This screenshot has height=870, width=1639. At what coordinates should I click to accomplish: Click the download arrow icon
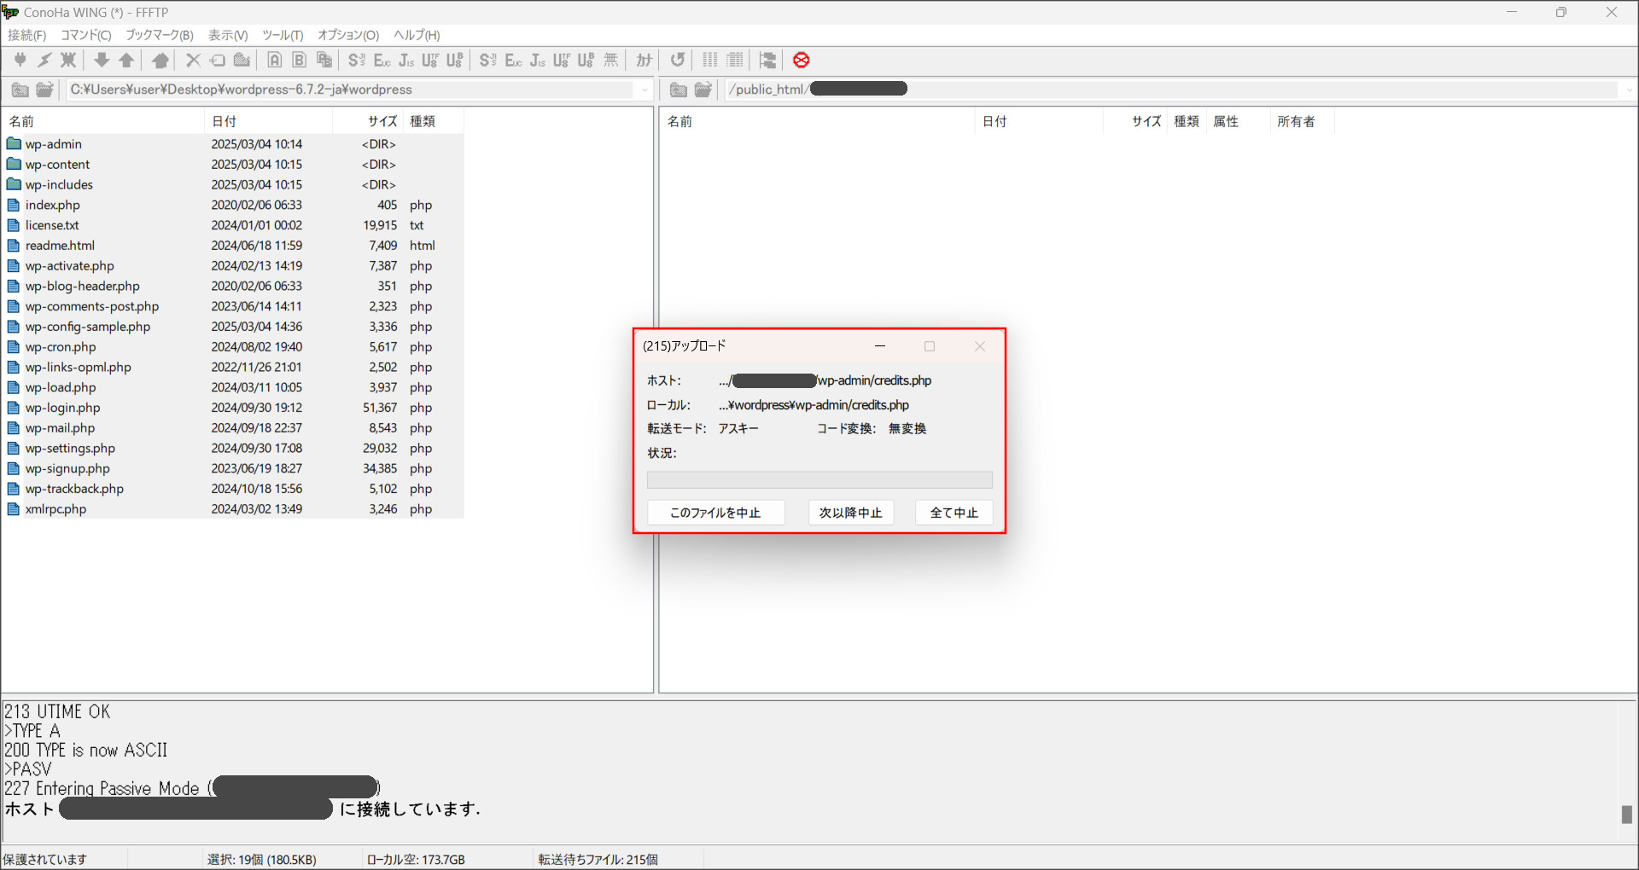tap(102, 60)
